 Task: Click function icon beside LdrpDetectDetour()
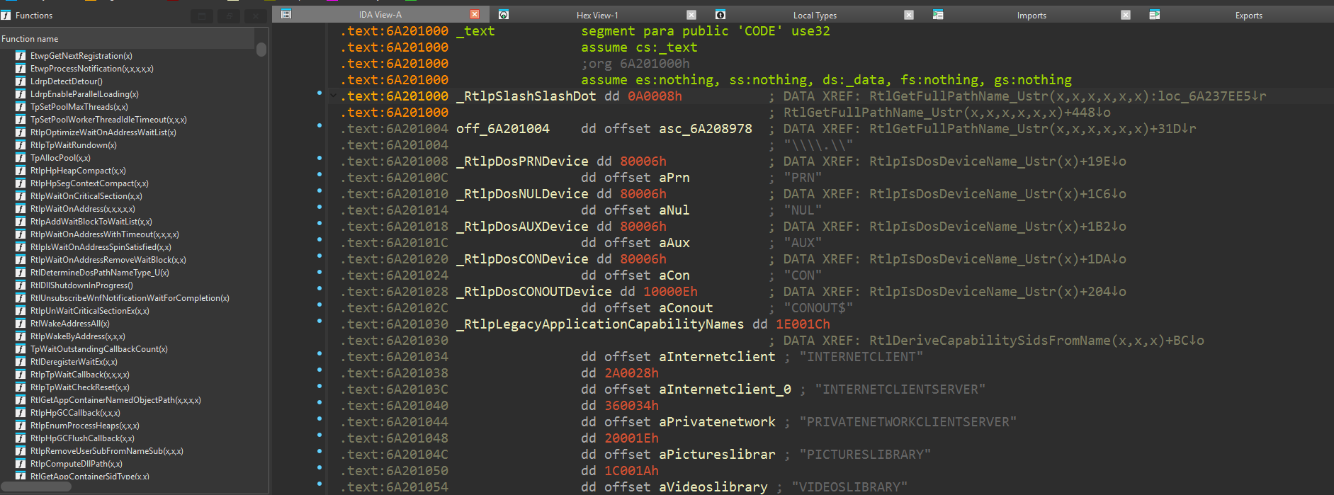point(21,81)
